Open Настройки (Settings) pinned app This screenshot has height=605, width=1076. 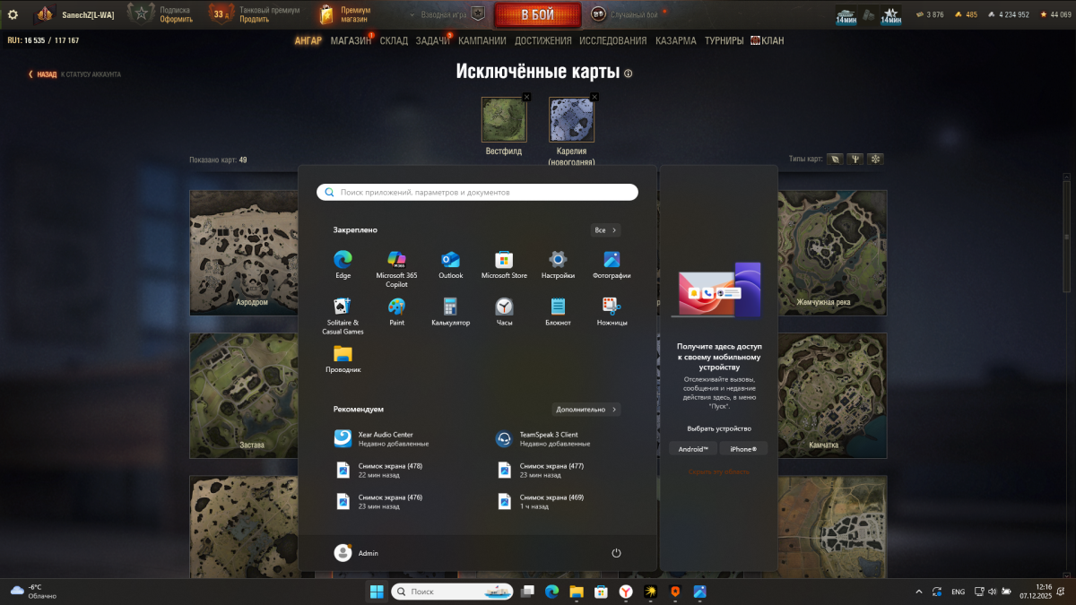pos(558,264)
